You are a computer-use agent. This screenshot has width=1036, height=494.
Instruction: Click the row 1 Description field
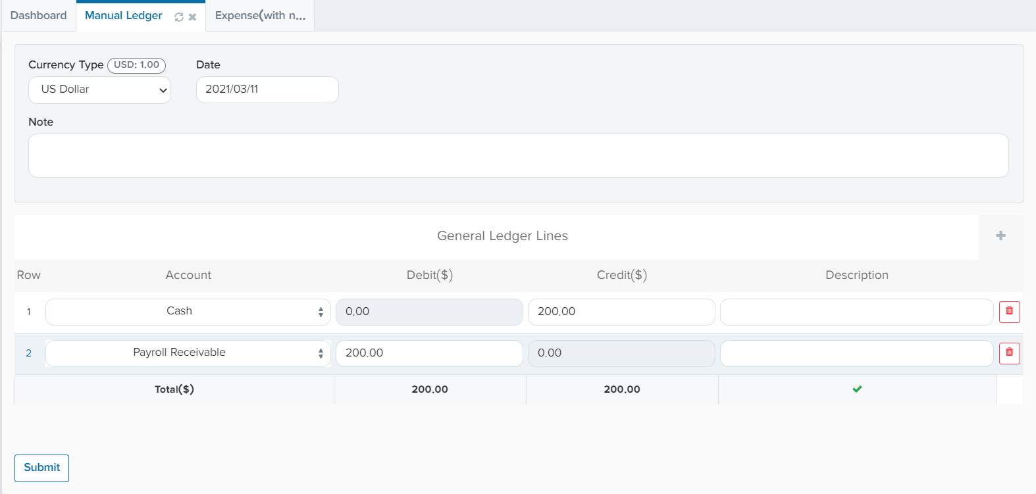(856, 312)
